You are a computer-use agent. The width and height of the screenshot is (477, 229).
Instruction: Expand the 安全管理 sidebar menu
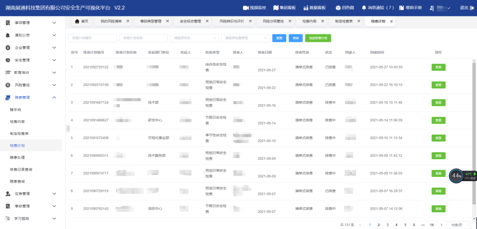tap(54, 60)
